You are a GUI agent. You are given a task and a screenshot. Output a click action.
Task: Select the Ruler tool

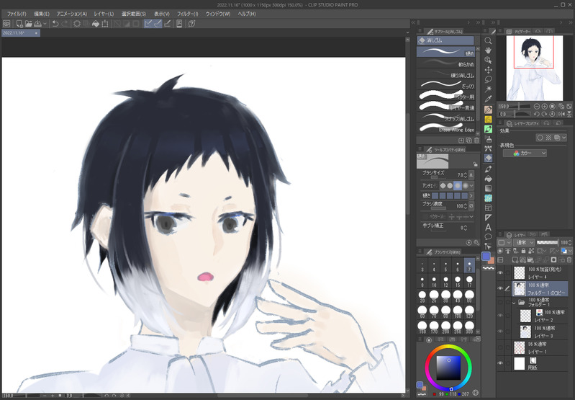click(x=488, y=218)
